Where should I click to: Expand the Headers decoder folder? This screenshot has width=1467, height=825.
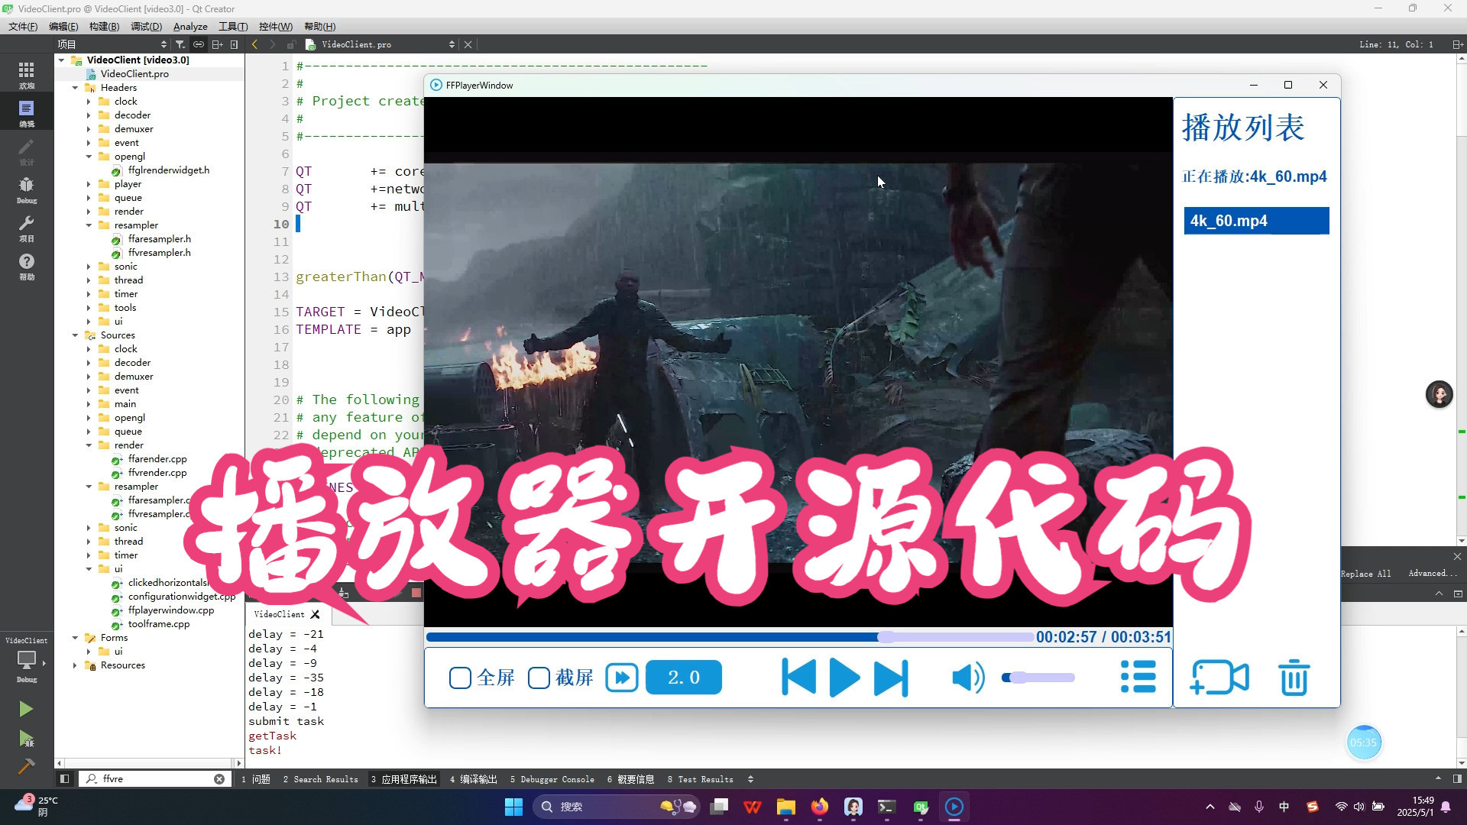pos(89,115)
